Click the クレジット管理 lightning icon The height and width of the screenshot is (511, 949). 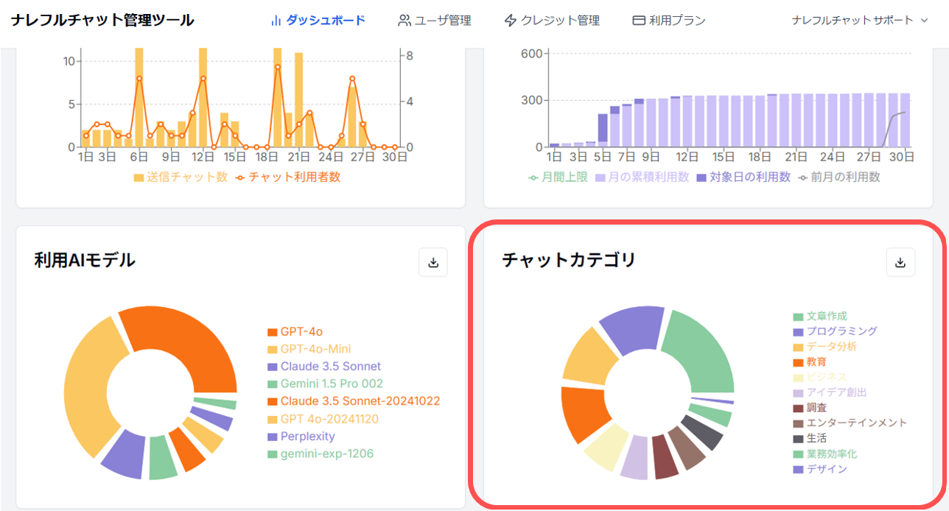[x=510, y=21]
